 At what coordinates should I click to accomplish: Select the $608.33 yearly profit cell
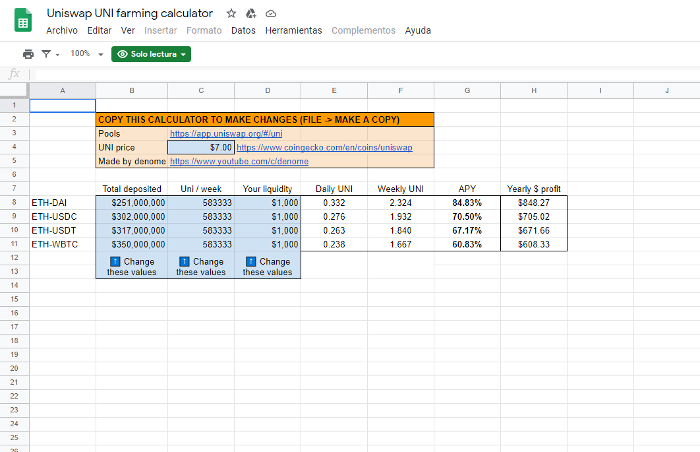[x=533, y=244]
